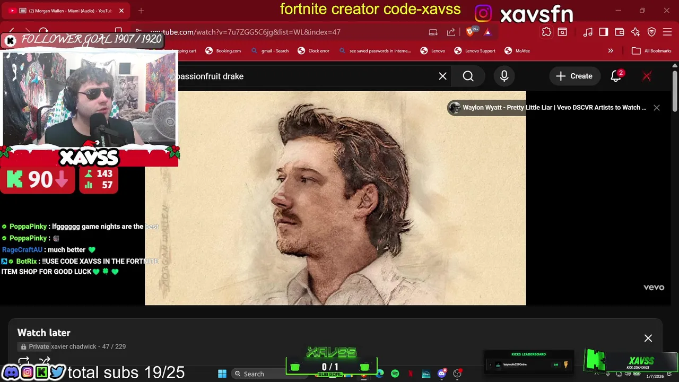Viewport: 679px width, 382px height.
Task: Open the saved passwords bookmark
Action: [375, 51]
